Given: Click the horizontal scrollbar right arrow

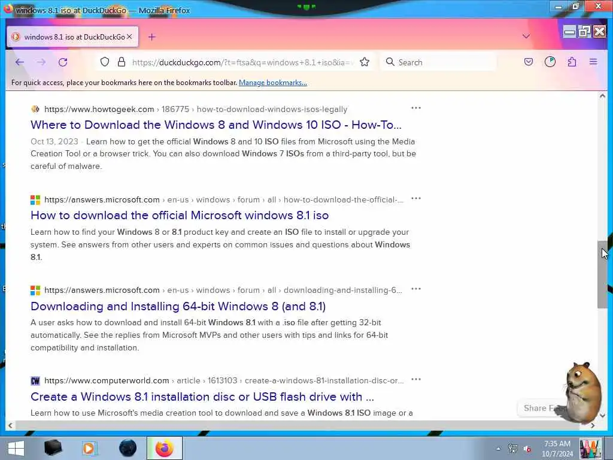Looking at the screenshot, I should point(593,425).
